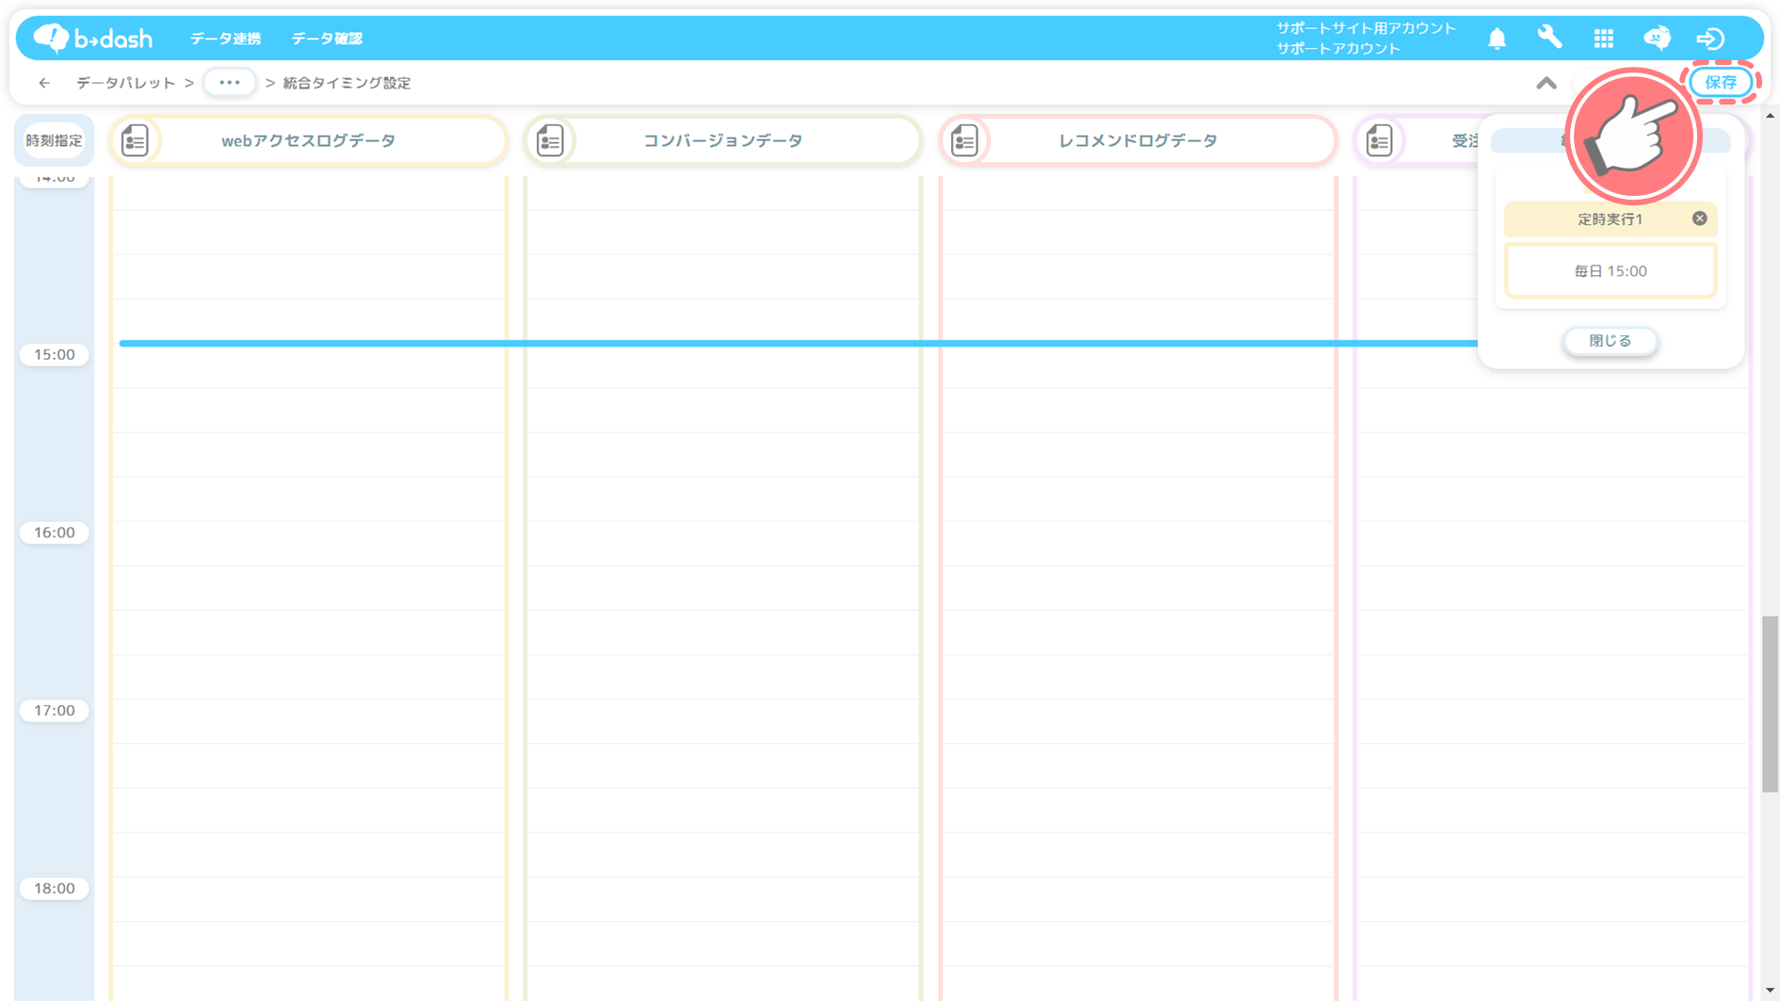1780x1001 pixels.
Task: Click the 統合タイミング設定 breadcrumb text
Action: click(x=347, y=83)
